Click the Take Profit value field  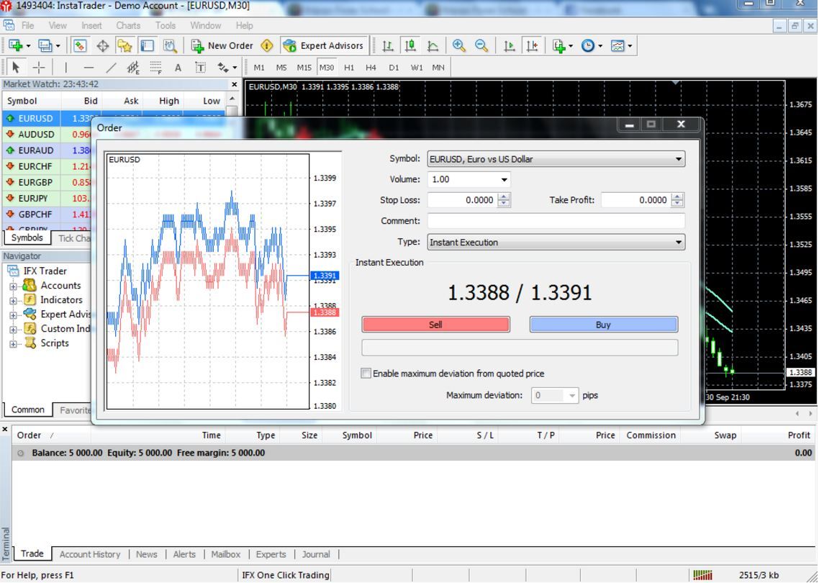click(x=635, y=200)
